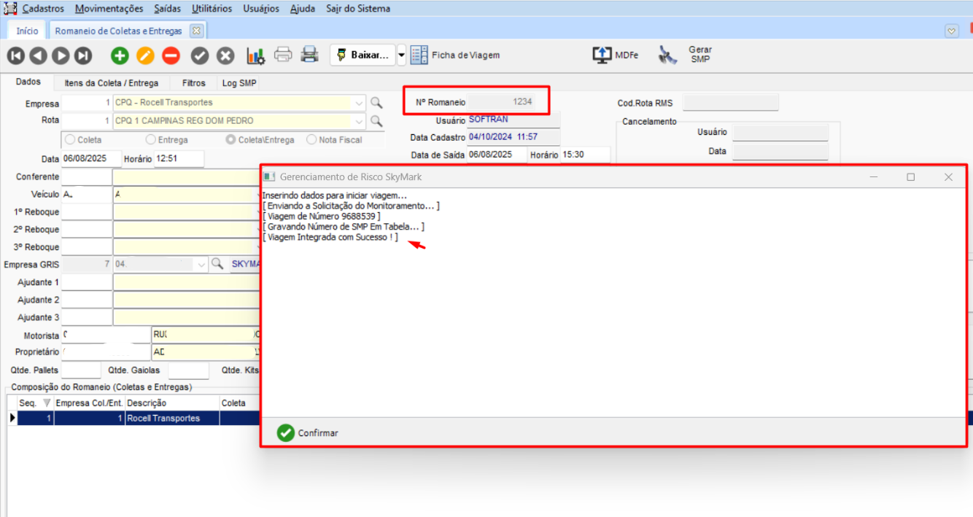The image size is (973, 517).
Task: Click the light gray printer icon
Action: point(283,55)
